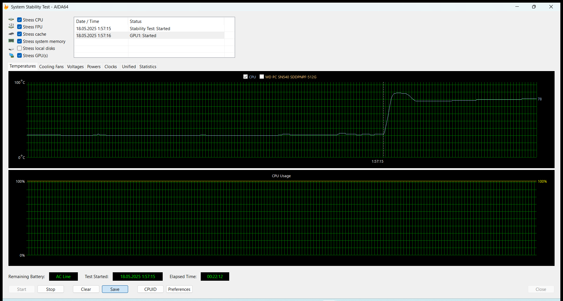
Task: Stop the running stability test
Action: click(51, 289)
